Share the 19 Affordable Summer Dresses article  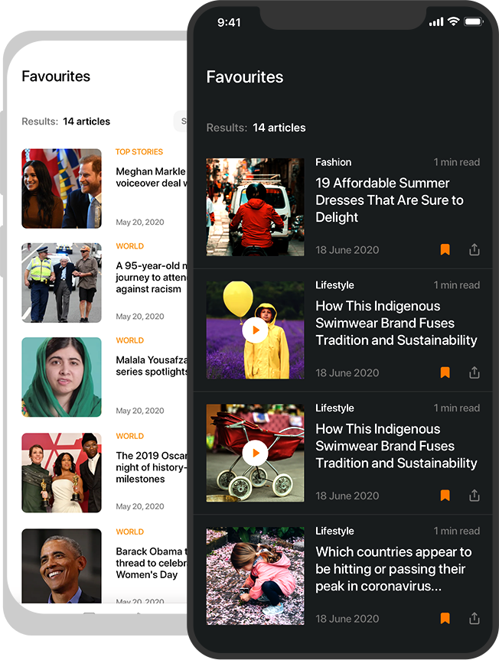(475, 249)
